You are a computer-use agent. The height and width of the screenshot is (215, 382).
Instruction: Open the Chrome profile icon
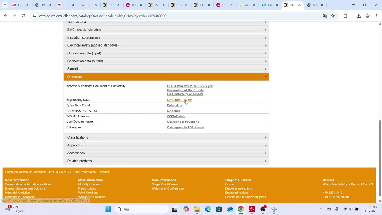[368, 16]
